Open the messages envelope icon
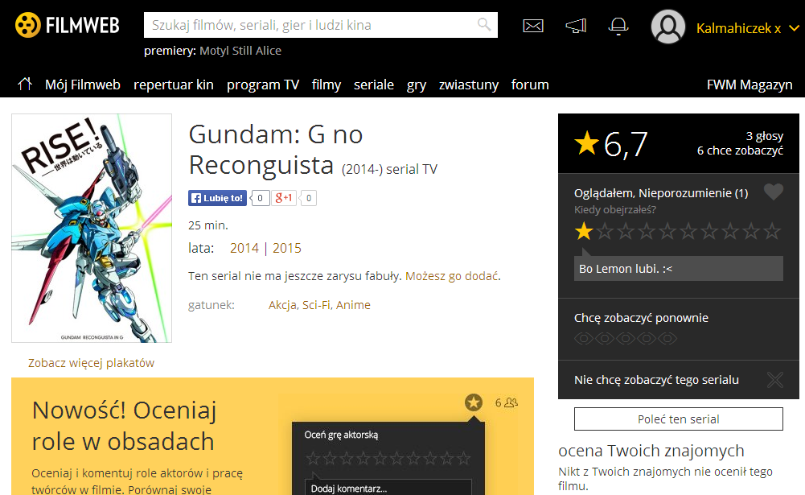The width and height of the screenshot is (805, 495). coord(533,26)
